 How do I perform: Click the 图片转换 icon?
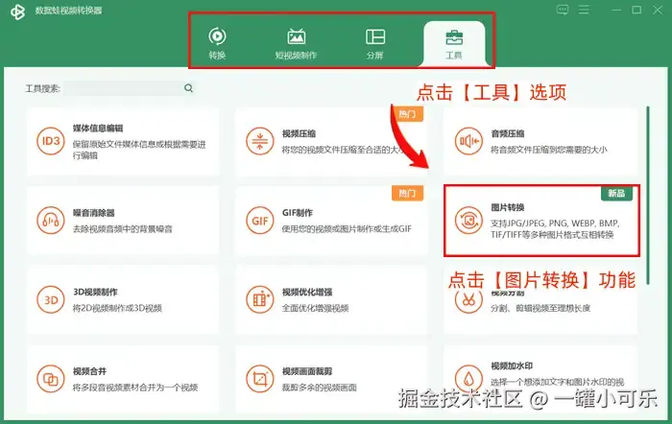click(468, 221)
